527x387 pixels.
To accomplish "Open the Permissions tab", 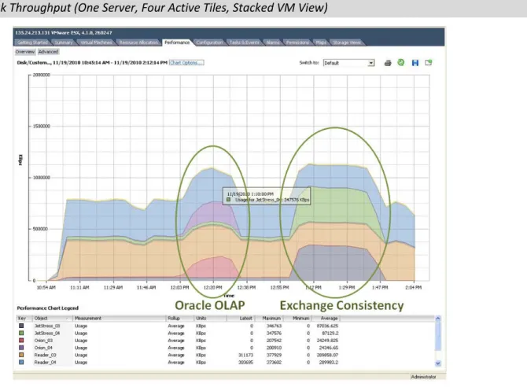I will point(297,42).
